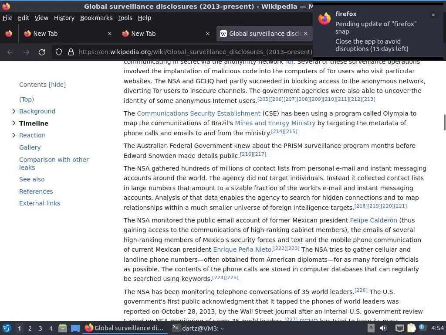Click the Firefox icon in title bar

click(x=6, y=6)
